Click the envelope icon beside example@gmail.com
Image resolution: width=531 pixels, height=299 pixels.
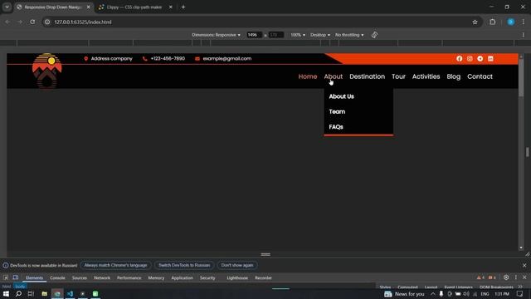(x=197, y=59)
